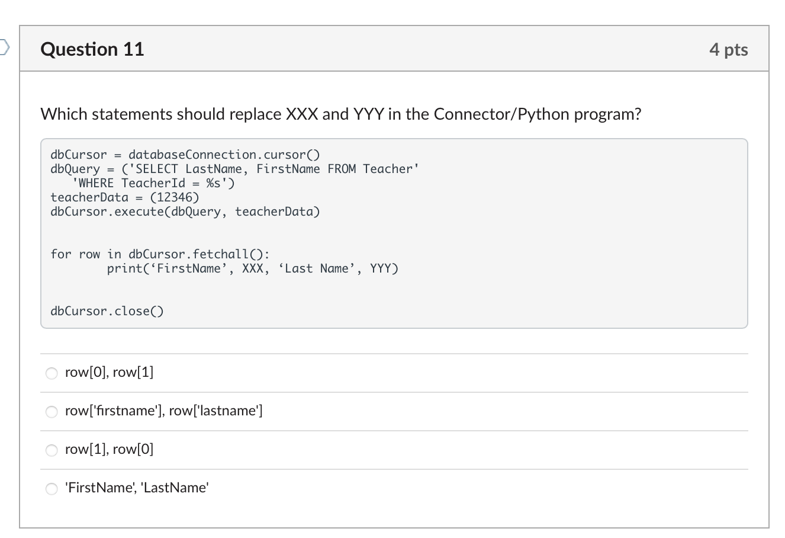Click the answer text "row[1], row[0]"
Screen dimensions: 785x538
[109, 449]
